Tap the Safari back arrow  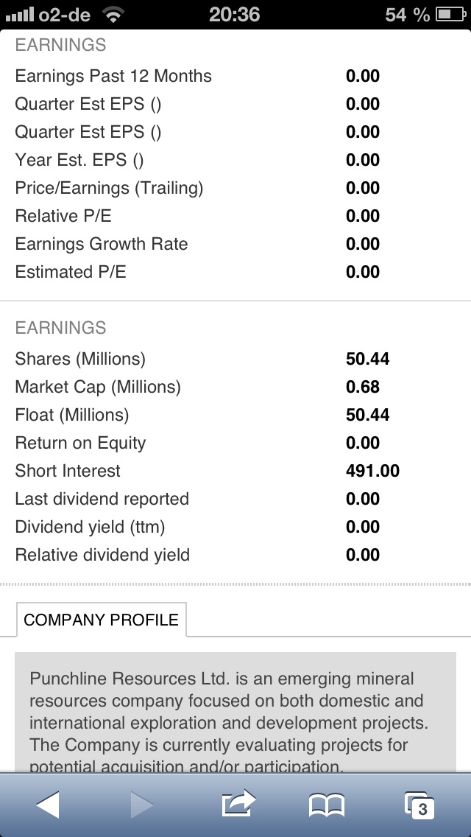(x=48, y=805)
